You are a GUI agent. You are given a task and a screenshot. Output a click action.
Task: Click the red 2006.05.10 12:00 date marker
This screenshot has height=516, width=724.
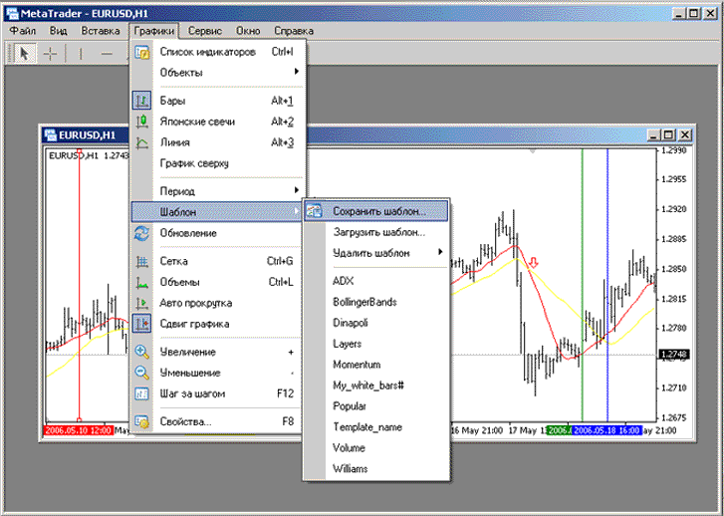pos(79,430)
